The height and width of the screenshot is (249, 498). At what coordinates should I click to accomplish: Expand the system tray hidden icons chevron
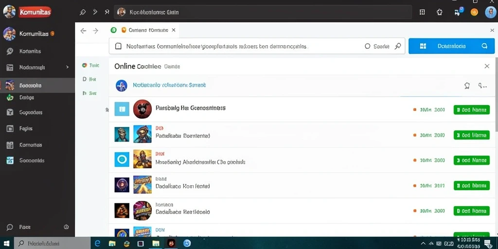[423, 243]
